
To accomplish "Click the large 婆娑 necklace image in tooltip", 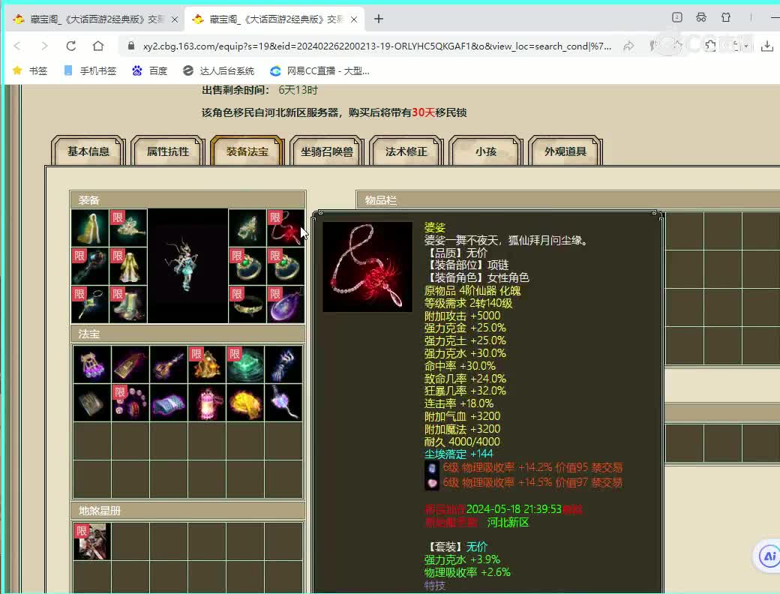I will click(367, 267).
